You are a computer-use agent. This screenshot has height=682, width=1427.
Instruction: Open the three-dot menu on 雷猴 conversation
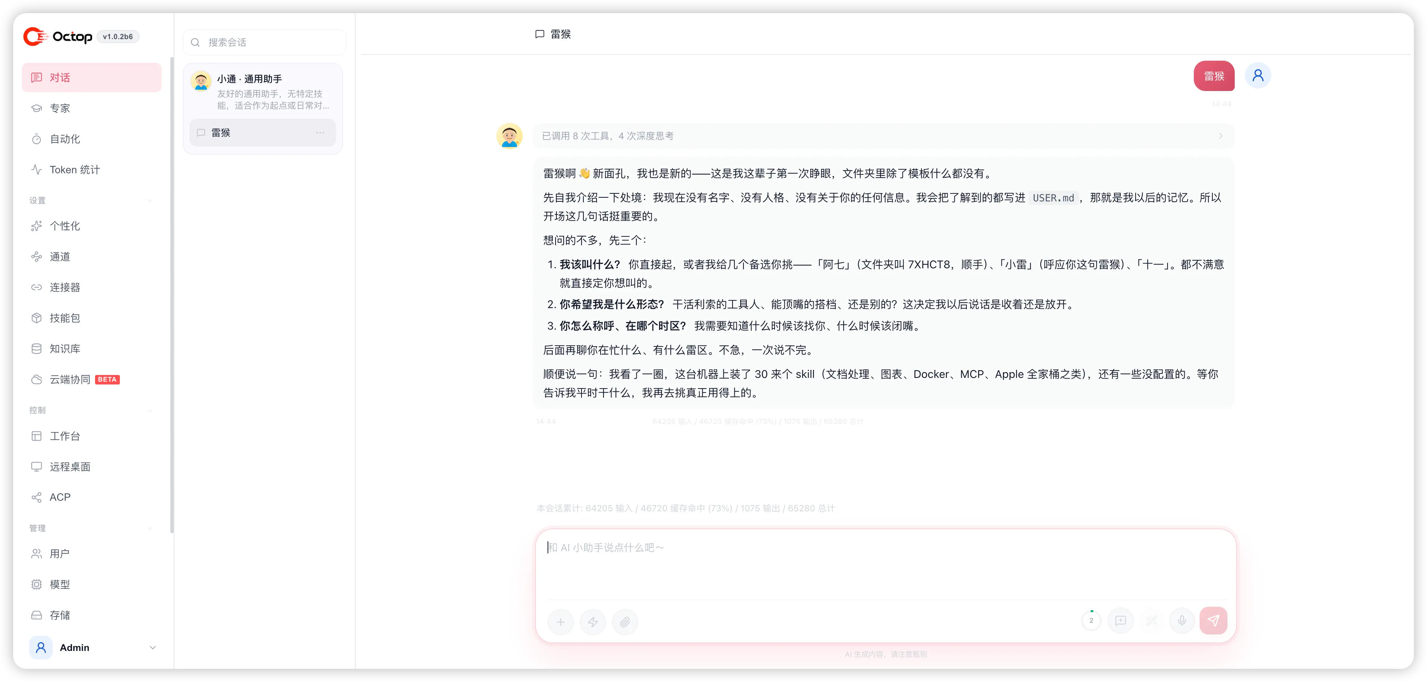click(x=320, y=133)
